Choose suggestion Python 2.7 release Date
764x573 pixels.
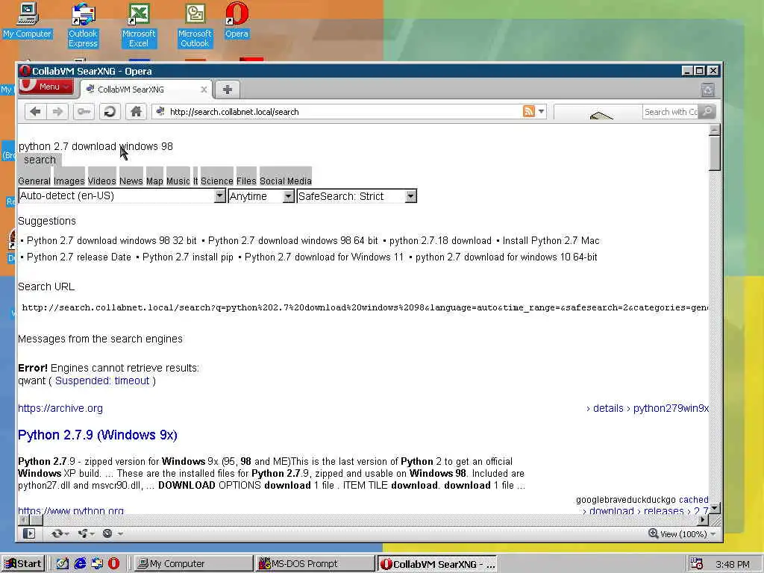79,257
